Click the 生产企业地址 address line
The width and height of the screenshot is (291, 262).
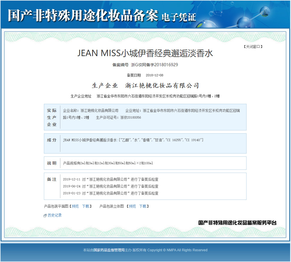click(145, 96)
